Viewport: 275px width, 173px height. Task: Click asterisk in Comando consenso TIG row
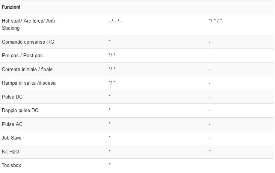pos(110,41)
